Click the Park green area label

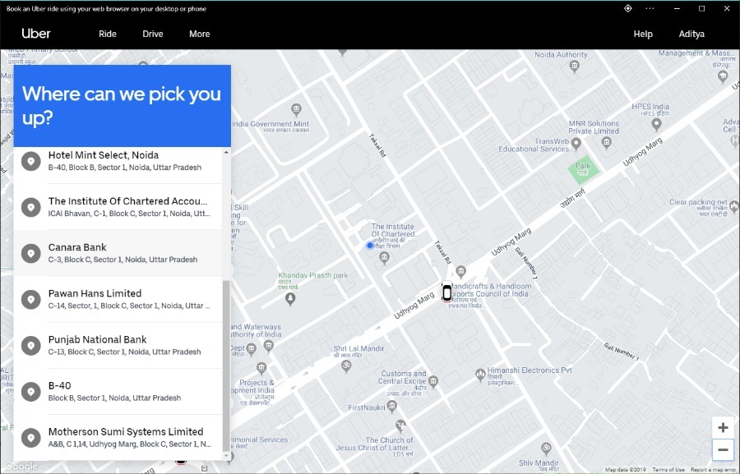click(x=583, y=169)
